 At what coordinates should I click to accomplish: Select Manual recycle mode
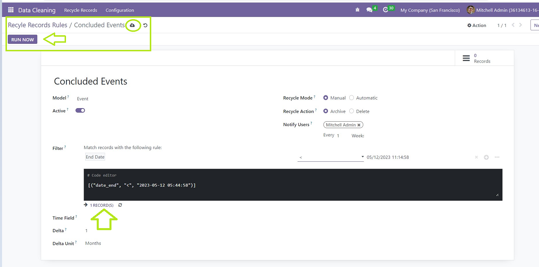[x=326, y=98]
